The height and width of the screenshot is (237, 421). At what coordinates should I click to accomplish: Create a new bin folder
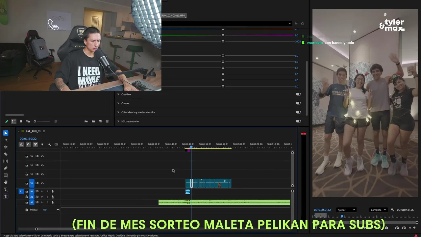93,121
